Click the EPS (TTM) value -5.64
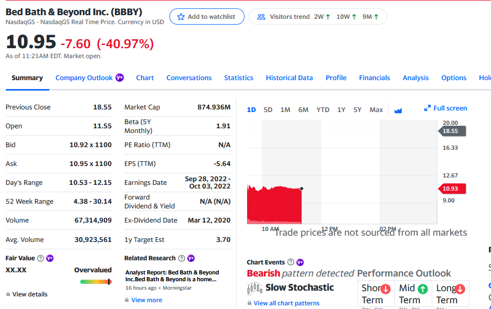491x309 pixels. pos(222,164)
